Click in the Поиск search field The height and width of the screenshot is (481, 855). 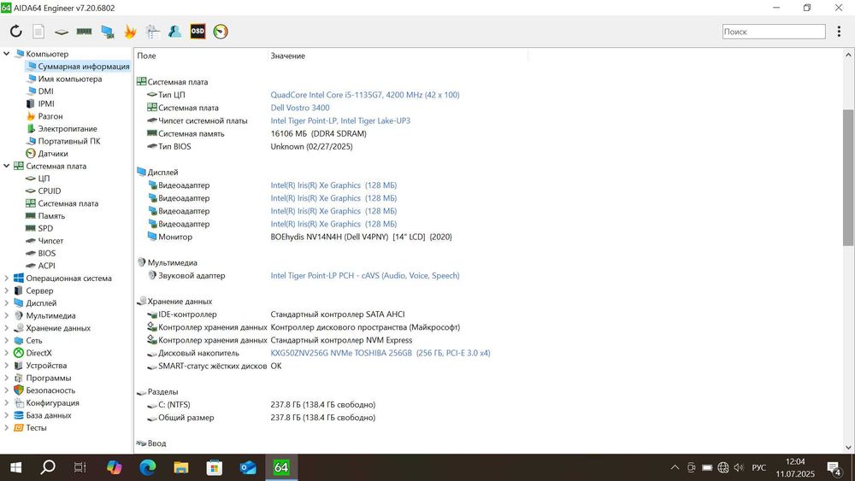[x=774, y=32]
